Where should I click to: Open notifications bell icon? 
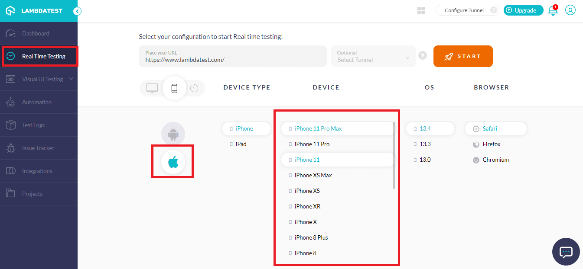tap(553, 10)
